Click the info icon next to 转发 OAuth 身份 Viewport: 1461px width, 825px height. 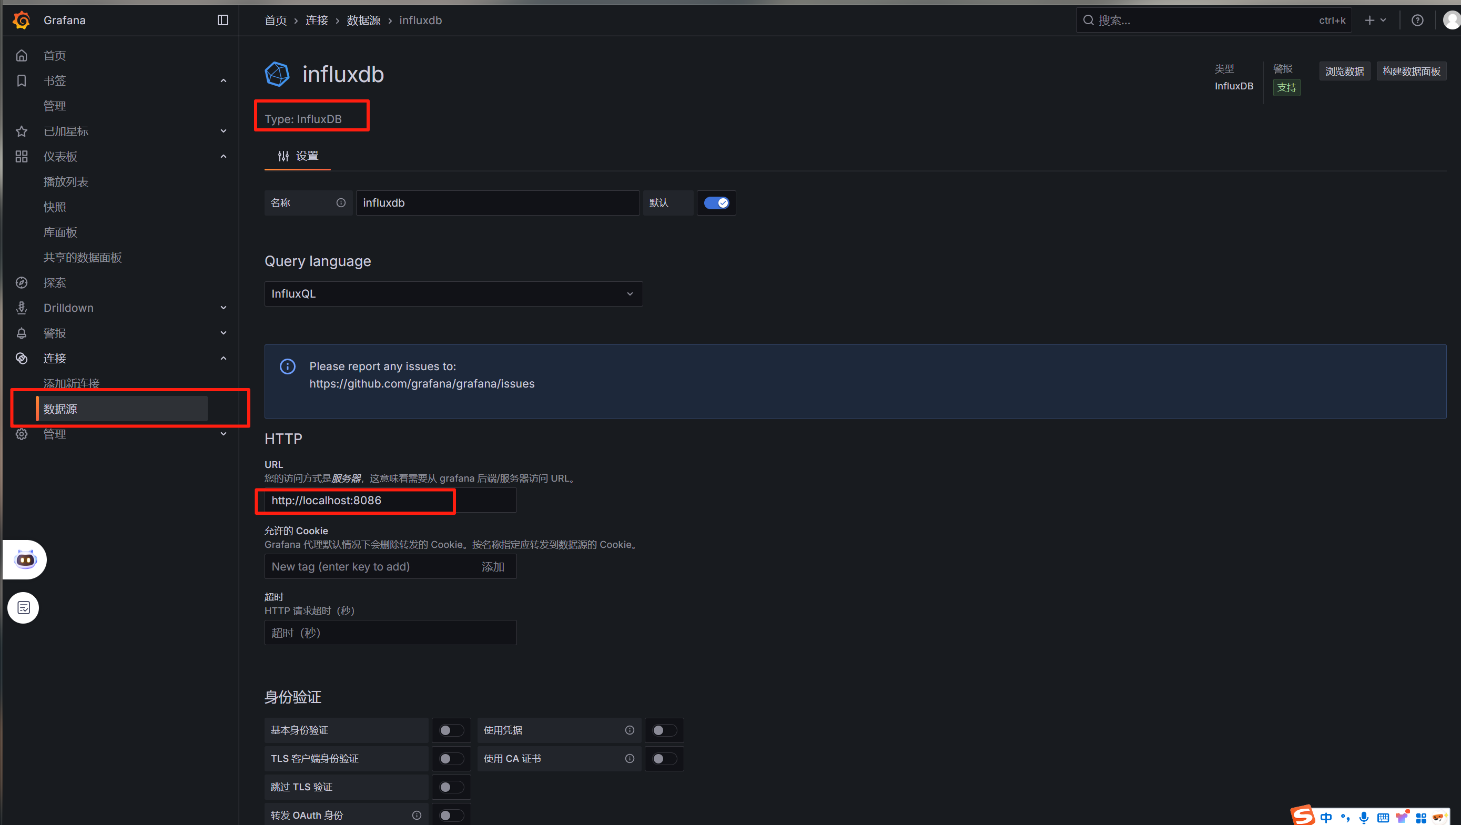click(417, 816)
